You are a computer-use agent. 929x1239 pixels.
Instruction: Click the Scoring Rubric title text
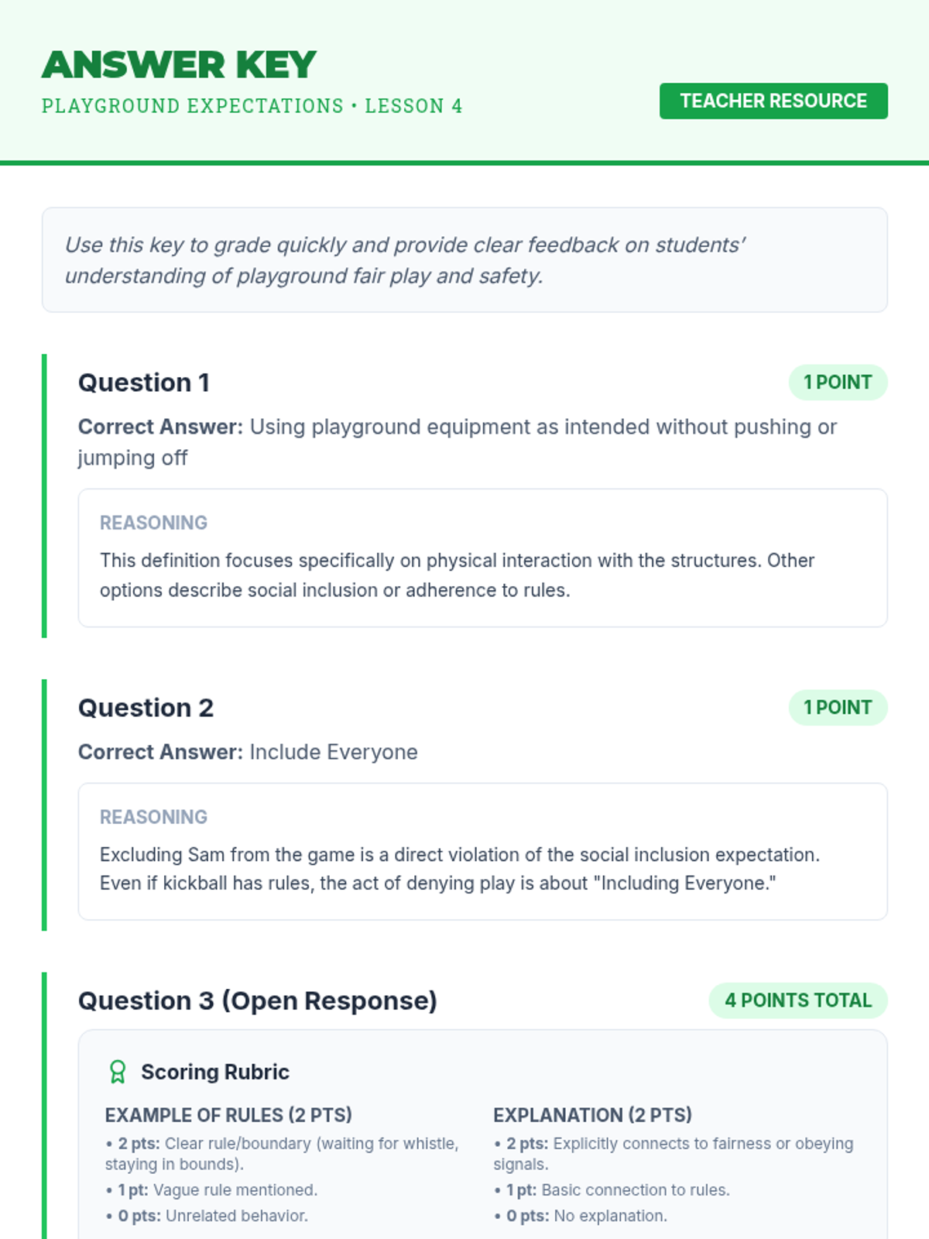coord(214,1072)
